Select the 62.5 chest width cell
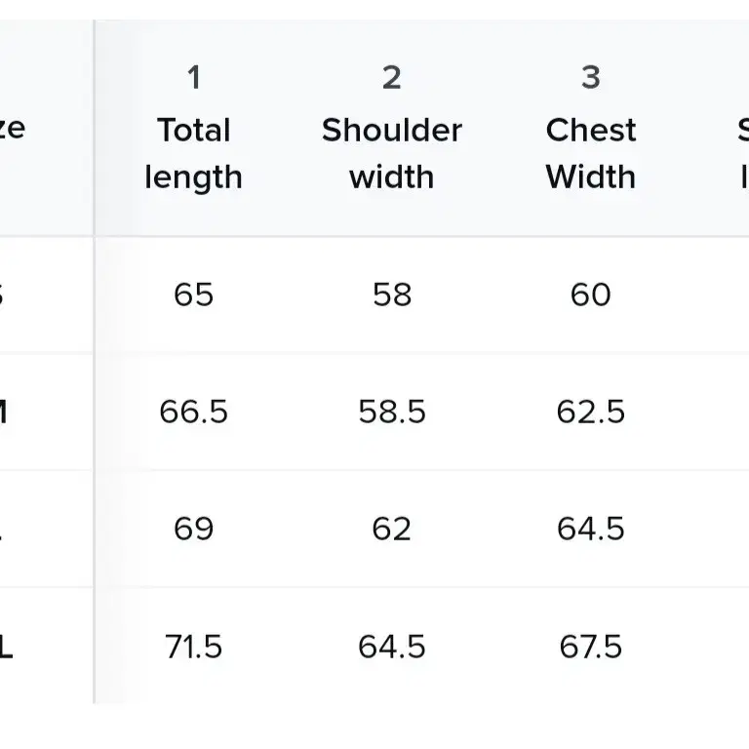The height and width of the screenshot is (749, 749). click(591, 412)
